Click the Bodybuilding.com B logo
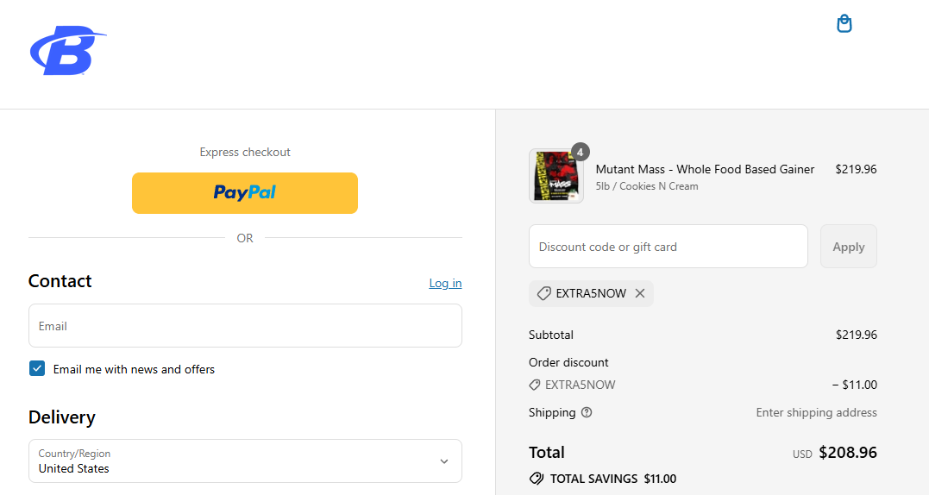This screenshot has height=495, width=929. click(x=67, y=50)
